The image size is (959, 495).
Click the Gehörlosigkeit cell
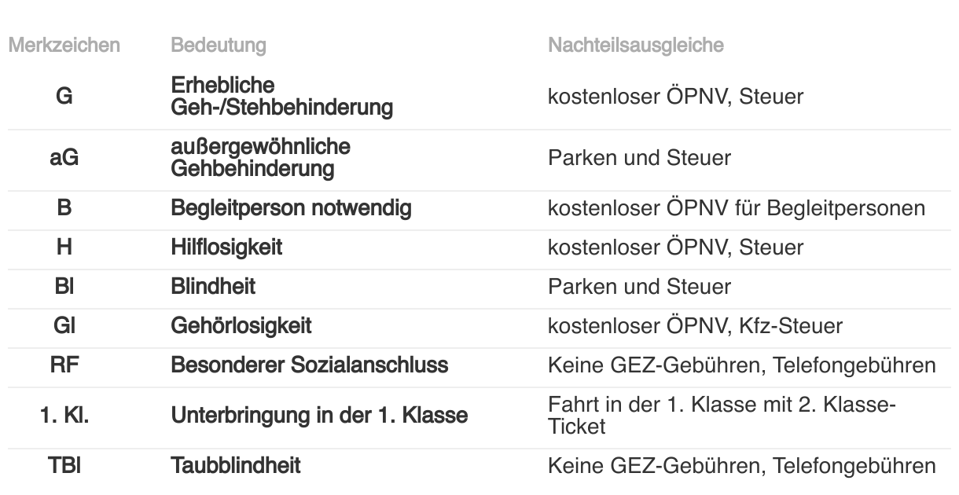(x=241, y=326)
